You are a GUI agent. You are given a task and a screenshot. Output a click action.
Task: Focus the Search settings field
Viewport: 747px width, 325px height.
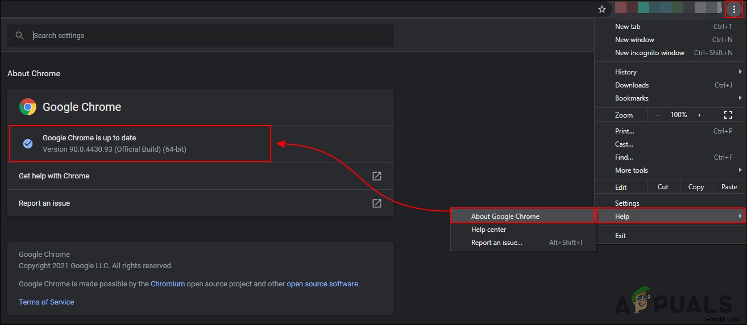[200, 35]
